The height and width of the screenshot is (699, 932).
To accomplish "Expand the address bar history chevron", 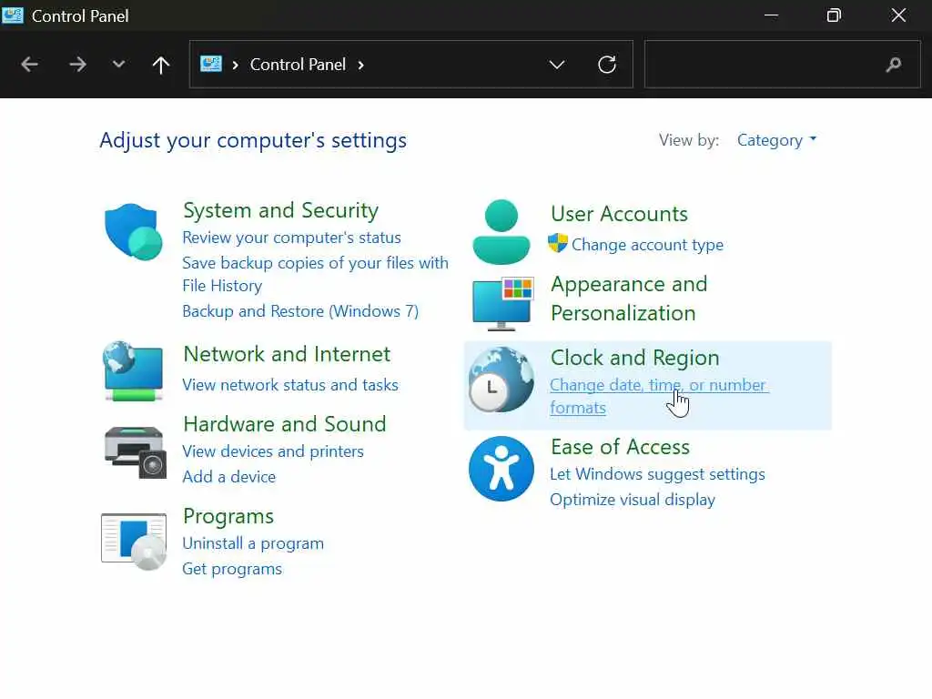I will click(x=557, y=65).
